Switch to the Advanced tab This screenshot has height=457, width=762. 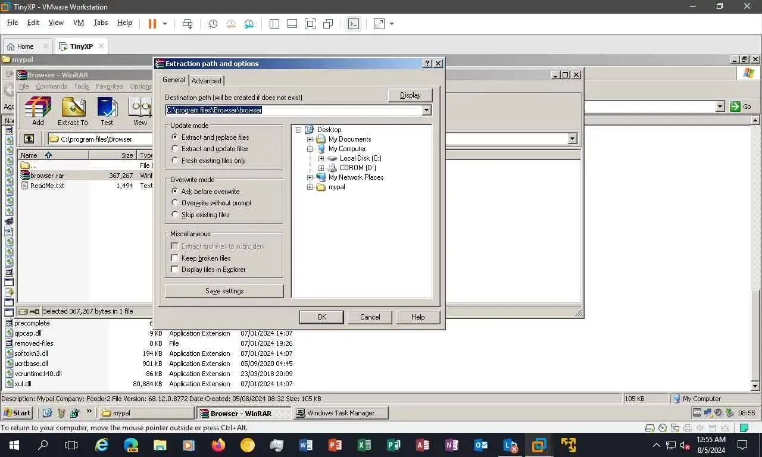coord(206,81)
